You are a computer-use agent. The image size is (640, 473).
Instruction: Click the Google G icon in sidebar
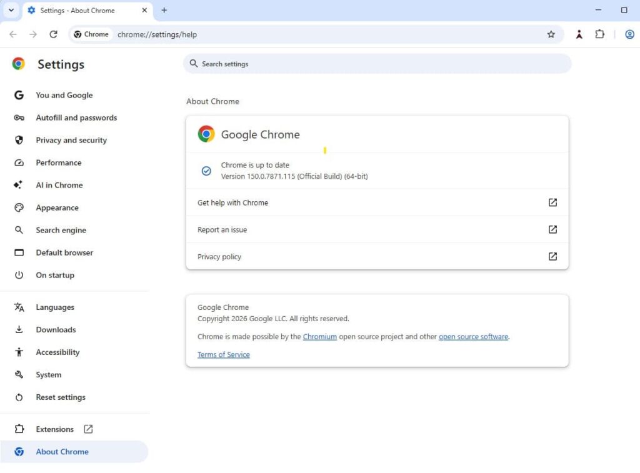[x=19, y=95]
